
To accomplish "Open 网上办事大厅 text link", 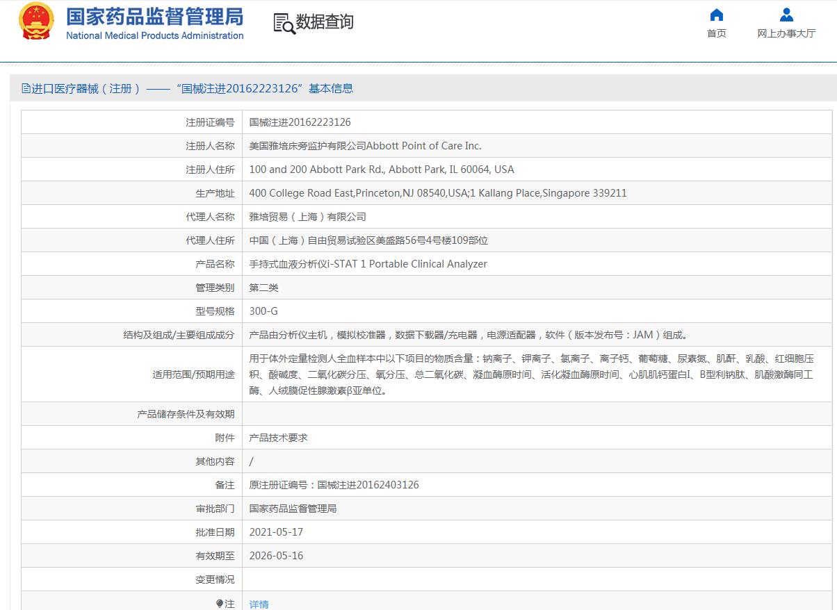I will (786, 33).
